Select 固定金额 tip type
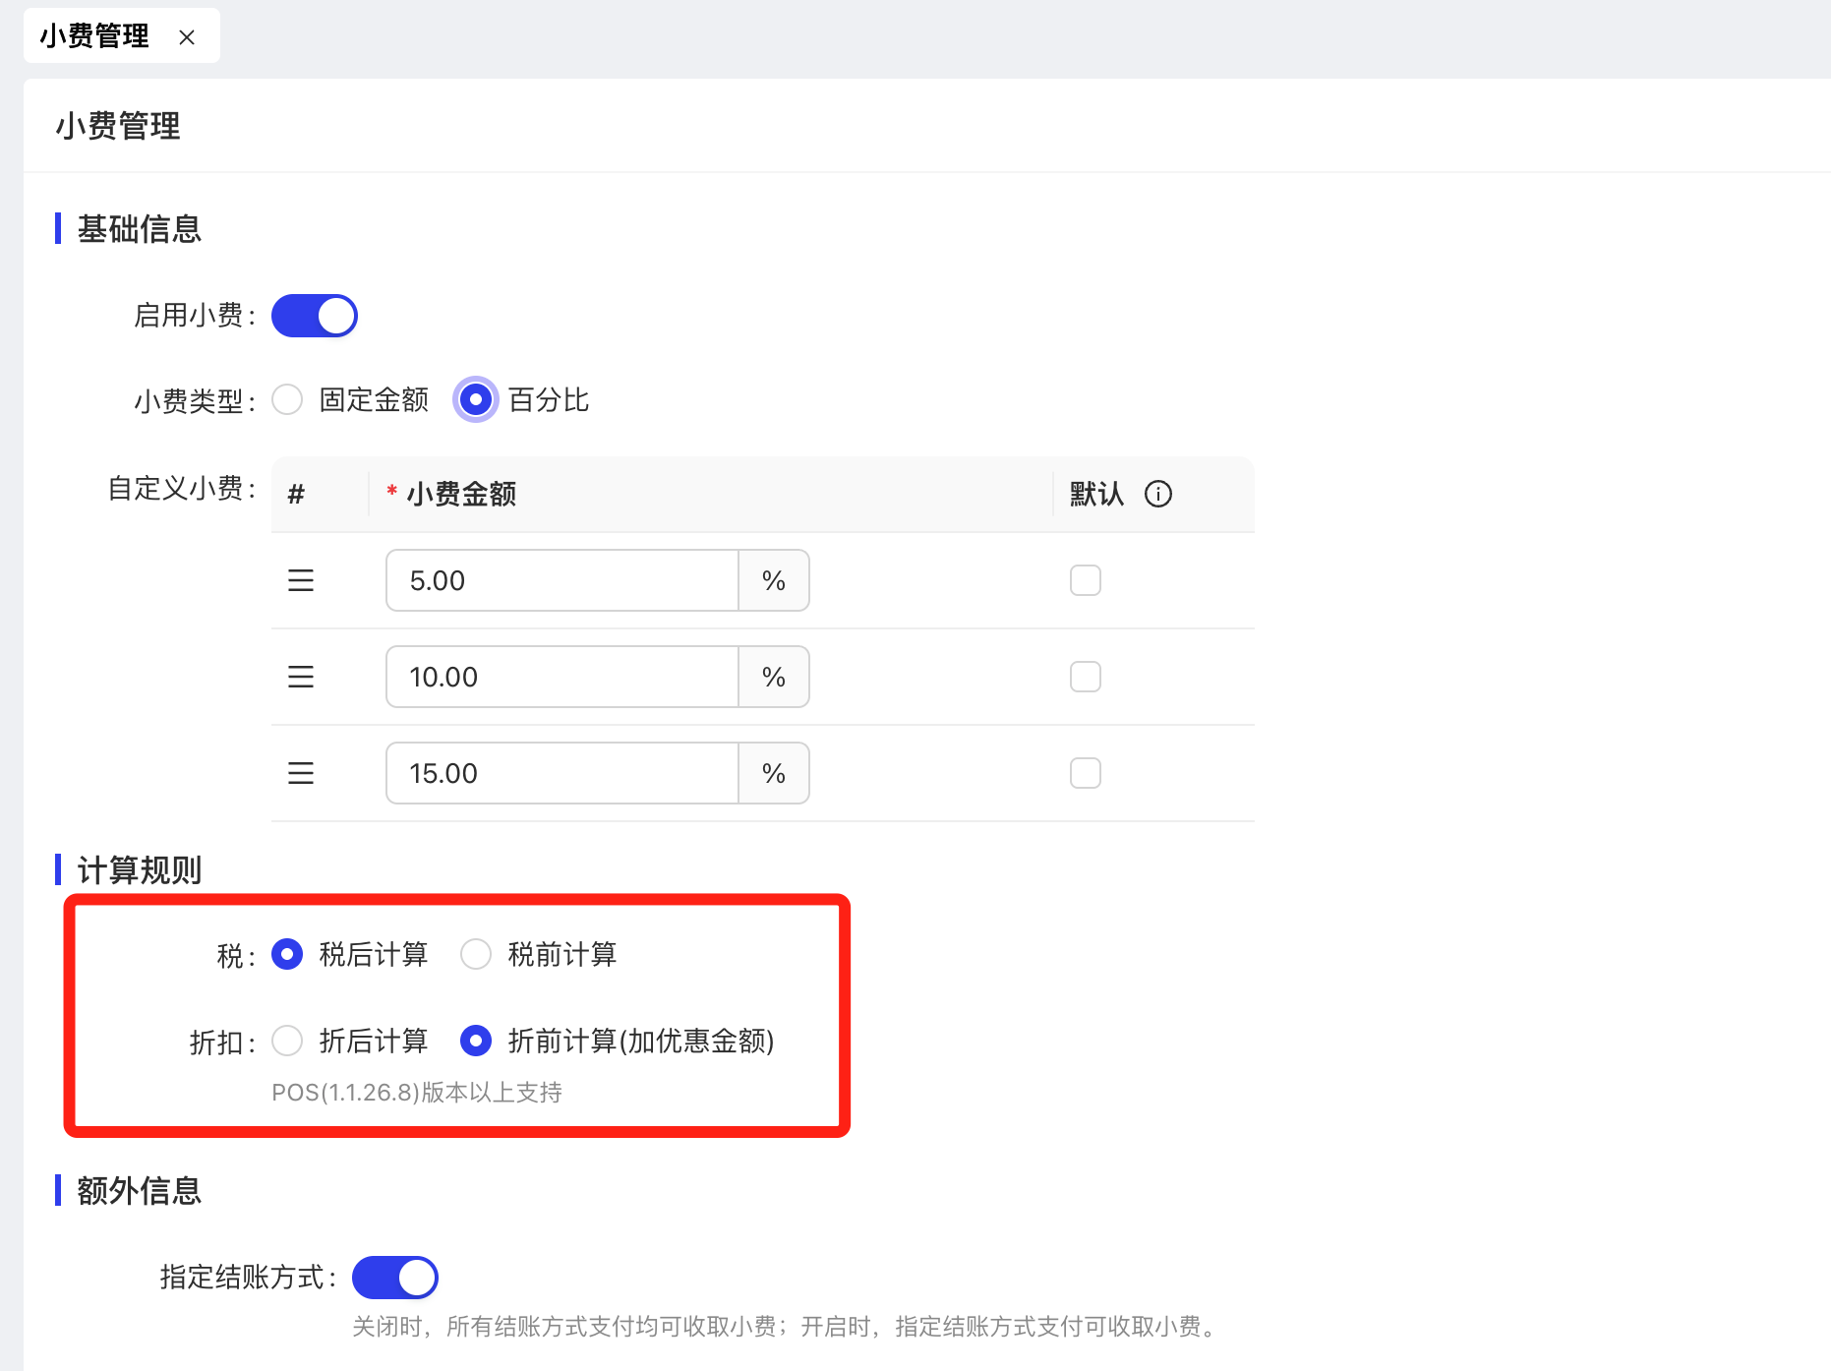The width and height of the screenshot is (1831, 1371). (x=287, y=400)
